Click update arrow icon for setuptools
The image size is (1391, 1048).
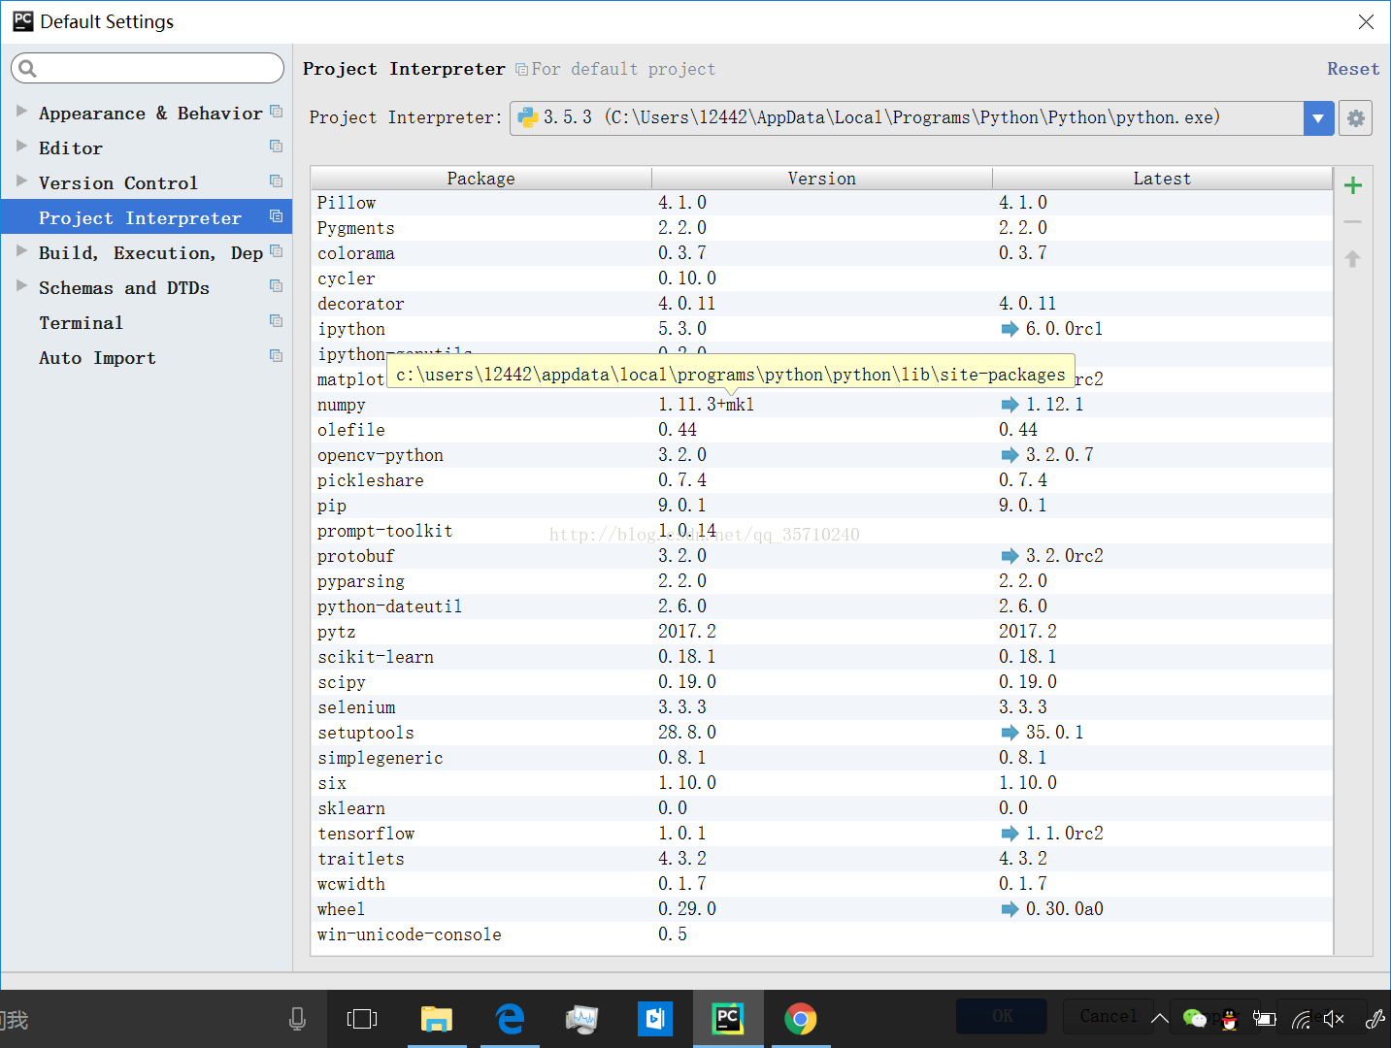click(1010, 733)
